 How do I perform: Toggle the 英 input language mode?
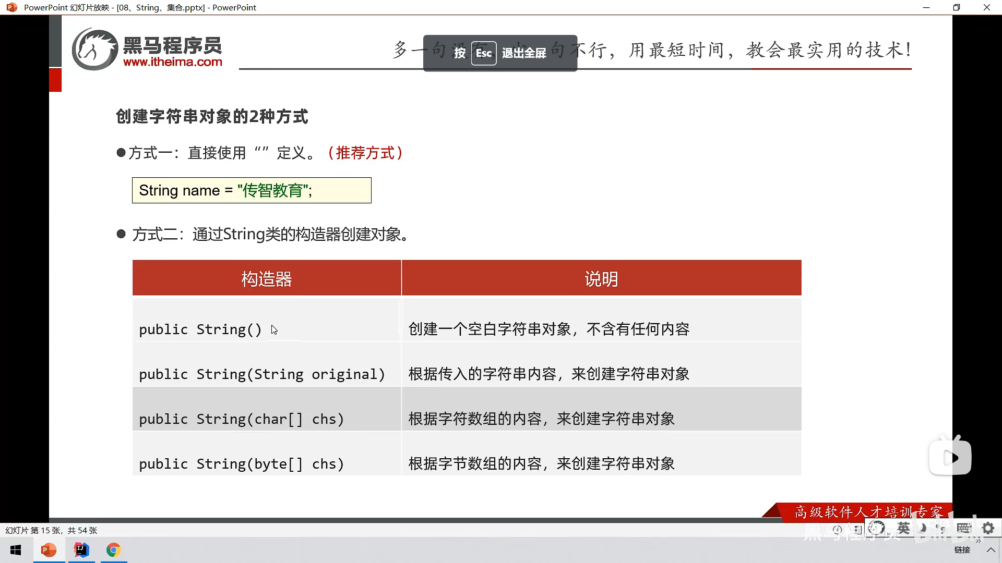pyautogui.click(x=903, y=528)
